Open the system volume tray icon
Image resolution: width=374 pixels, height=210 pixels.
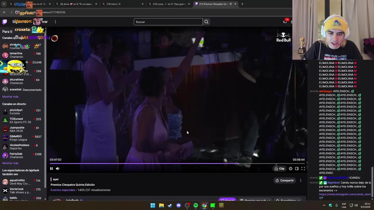tap(356, 205)
